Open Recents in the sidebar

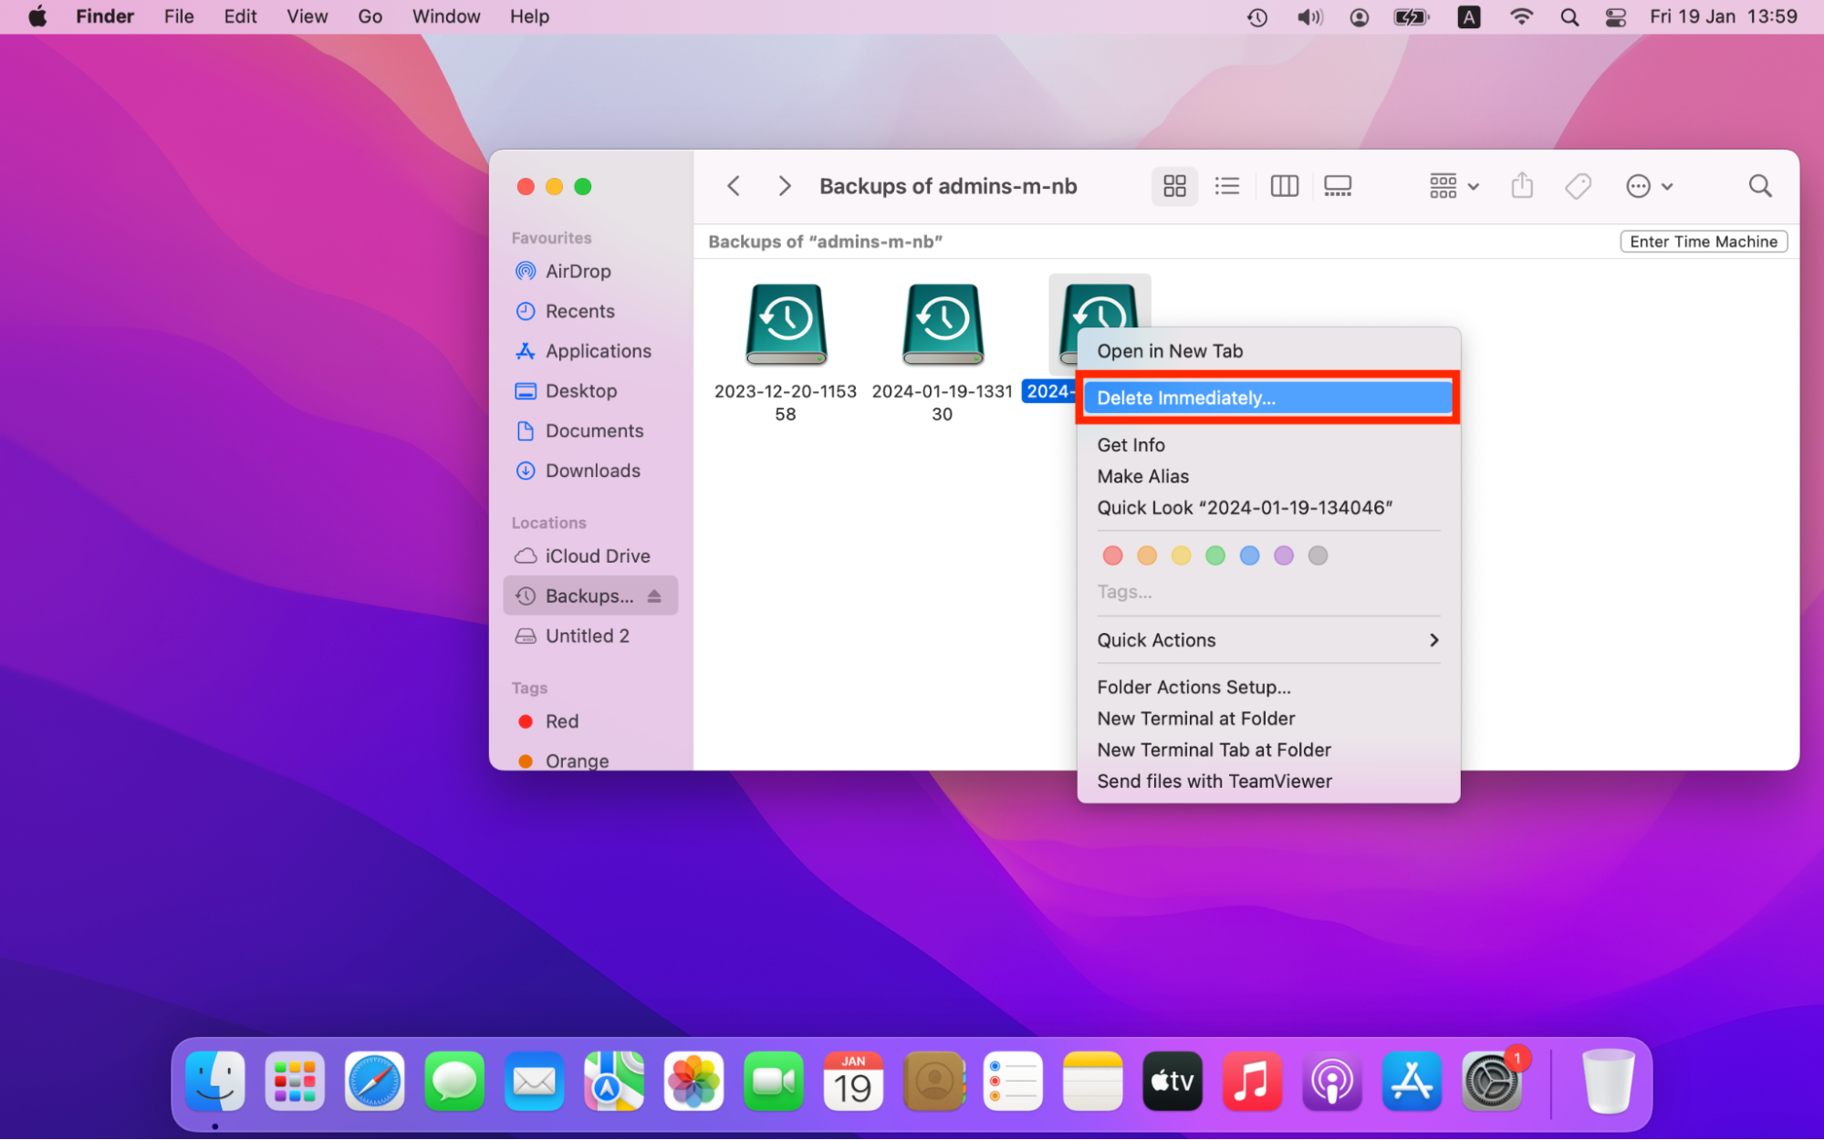pos(590,311)
